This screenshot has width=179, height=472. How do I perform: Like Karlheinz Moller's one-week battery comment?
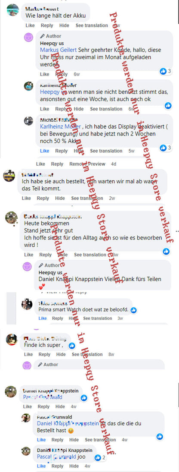[44, 109]
